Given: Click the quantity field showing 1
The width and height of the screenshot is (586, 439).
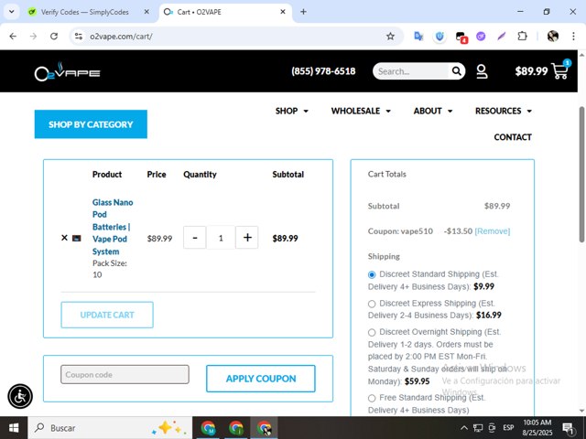Looking at the screenshot, I should click(x=221, y=238).
